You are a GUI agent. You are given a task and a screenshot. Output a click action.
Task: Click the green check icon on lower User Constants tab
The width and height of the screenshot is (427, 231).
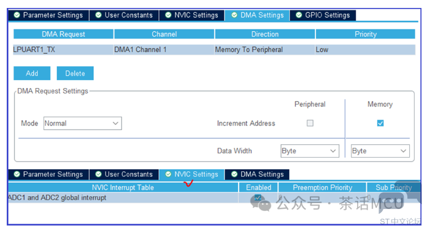(99, 174)
